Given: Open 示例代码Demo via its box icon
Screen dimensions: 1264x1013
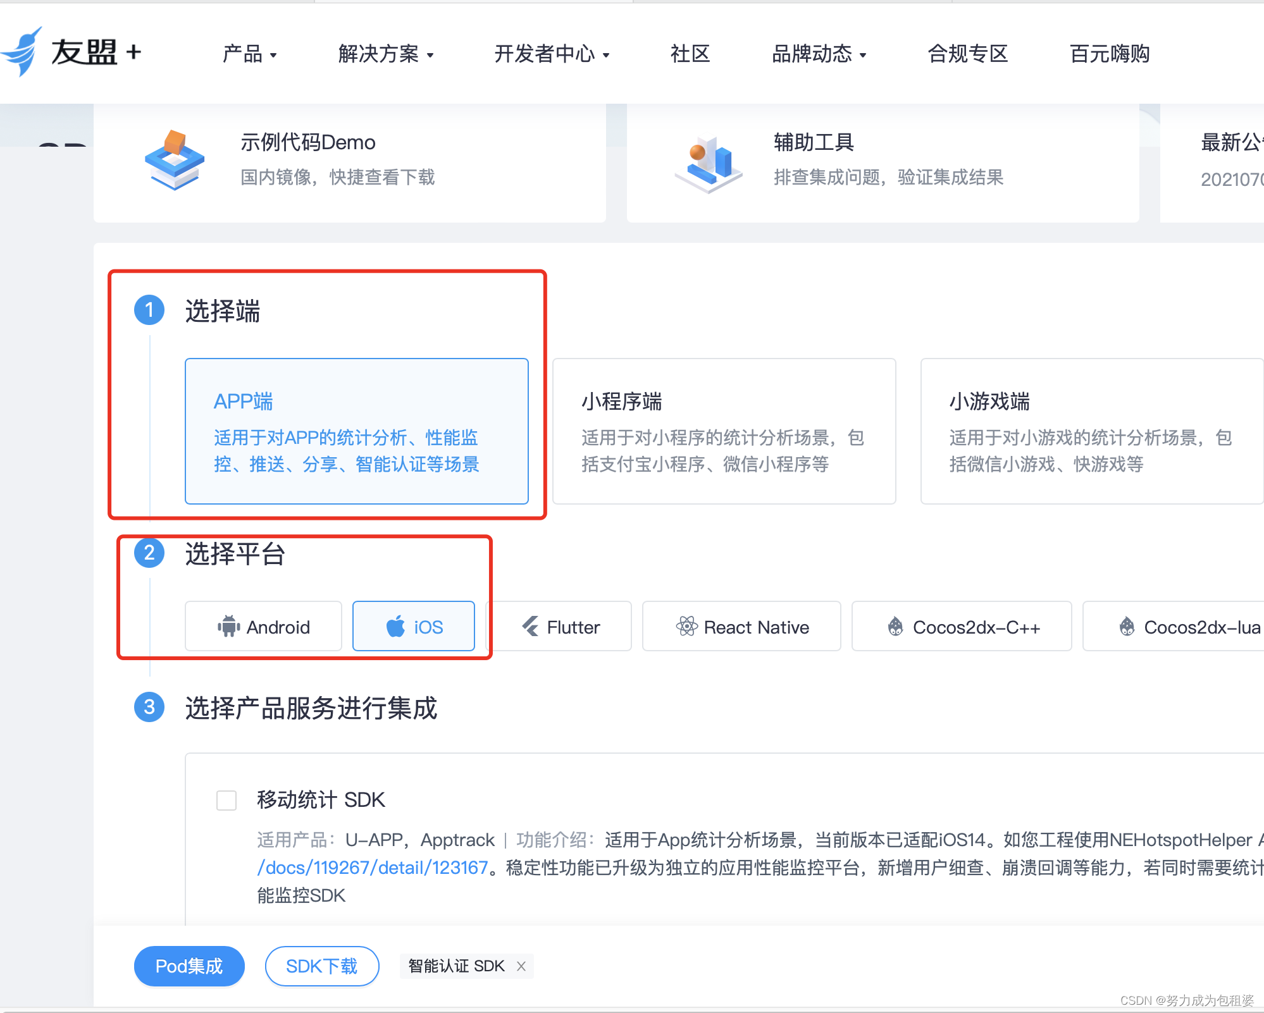Looking at the screenshot, I should click(176, 162).
